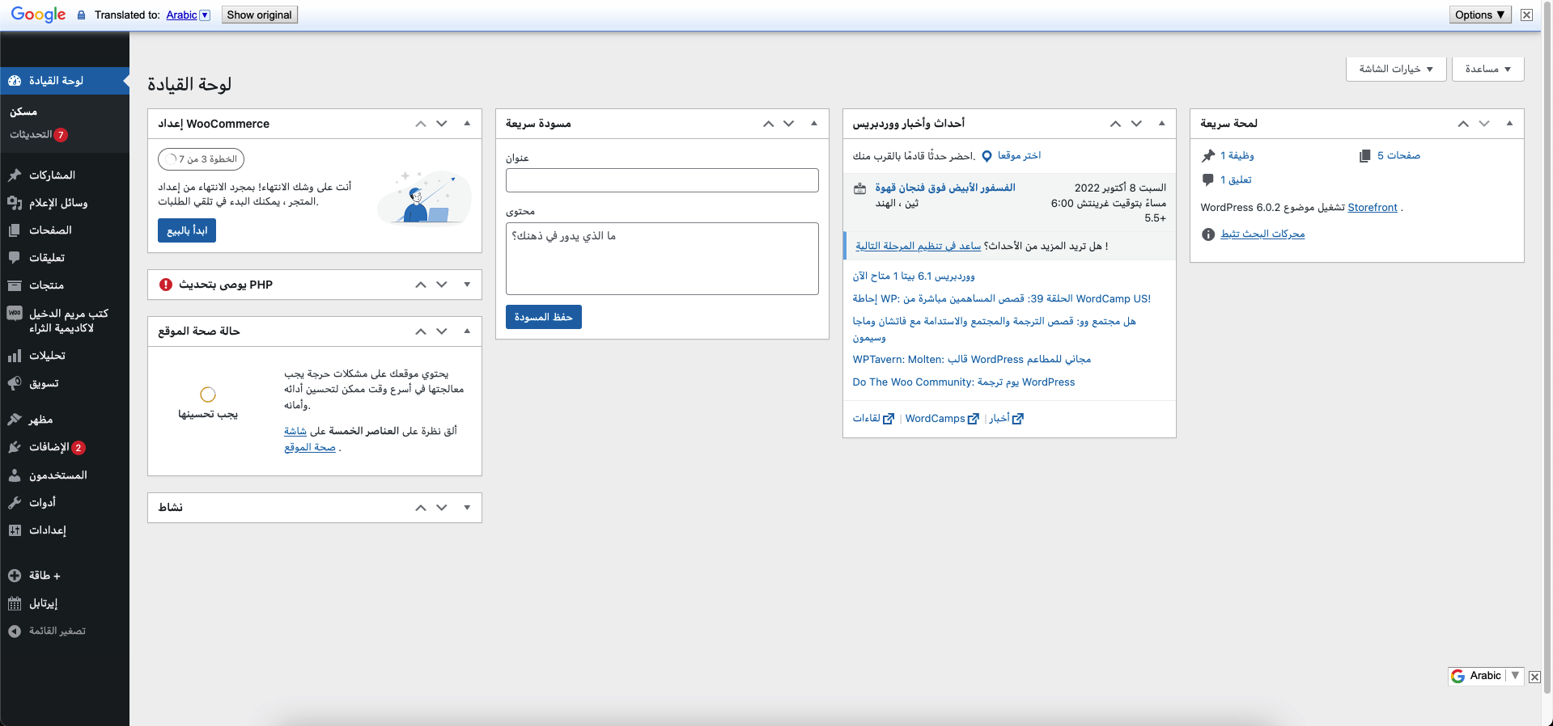Close the Arabic translate floating widget
The width and height of the screenshot is (1553, 726).
click(x=1534, y=677)
